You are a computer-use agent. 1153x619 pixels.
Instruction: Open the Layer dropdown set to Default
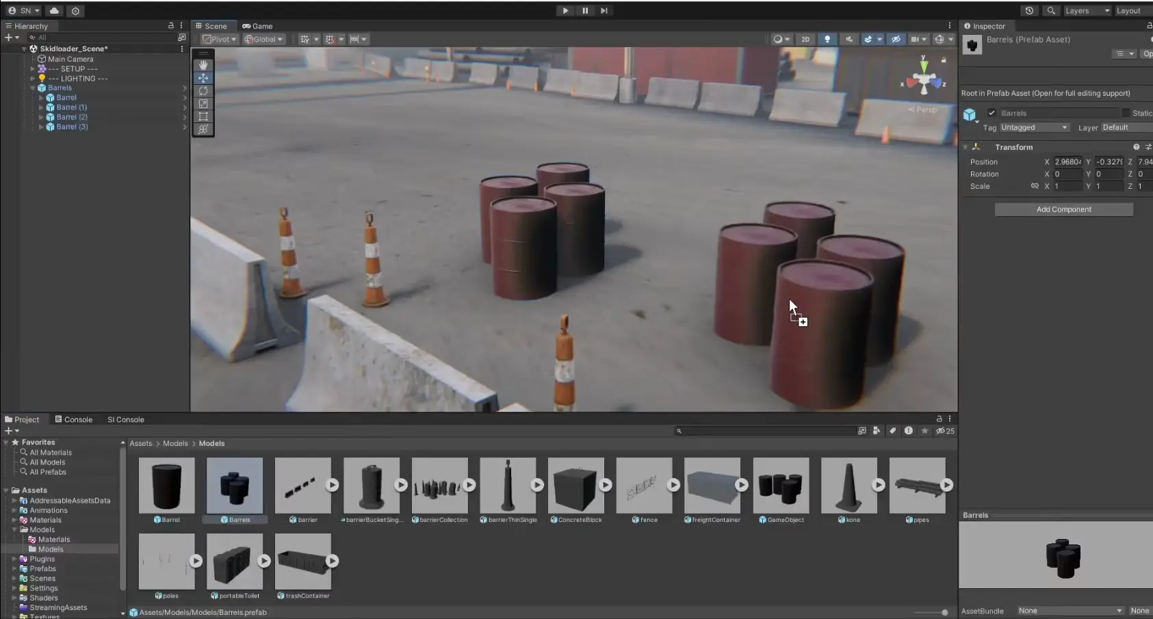[1126, 127]
